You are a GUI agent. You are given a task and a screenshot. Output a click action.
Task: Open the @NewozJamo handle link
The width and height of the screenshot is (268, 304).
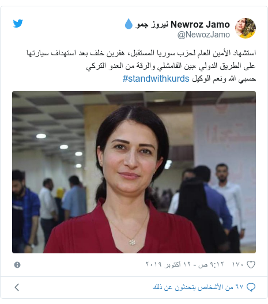(x=203, y=35)
